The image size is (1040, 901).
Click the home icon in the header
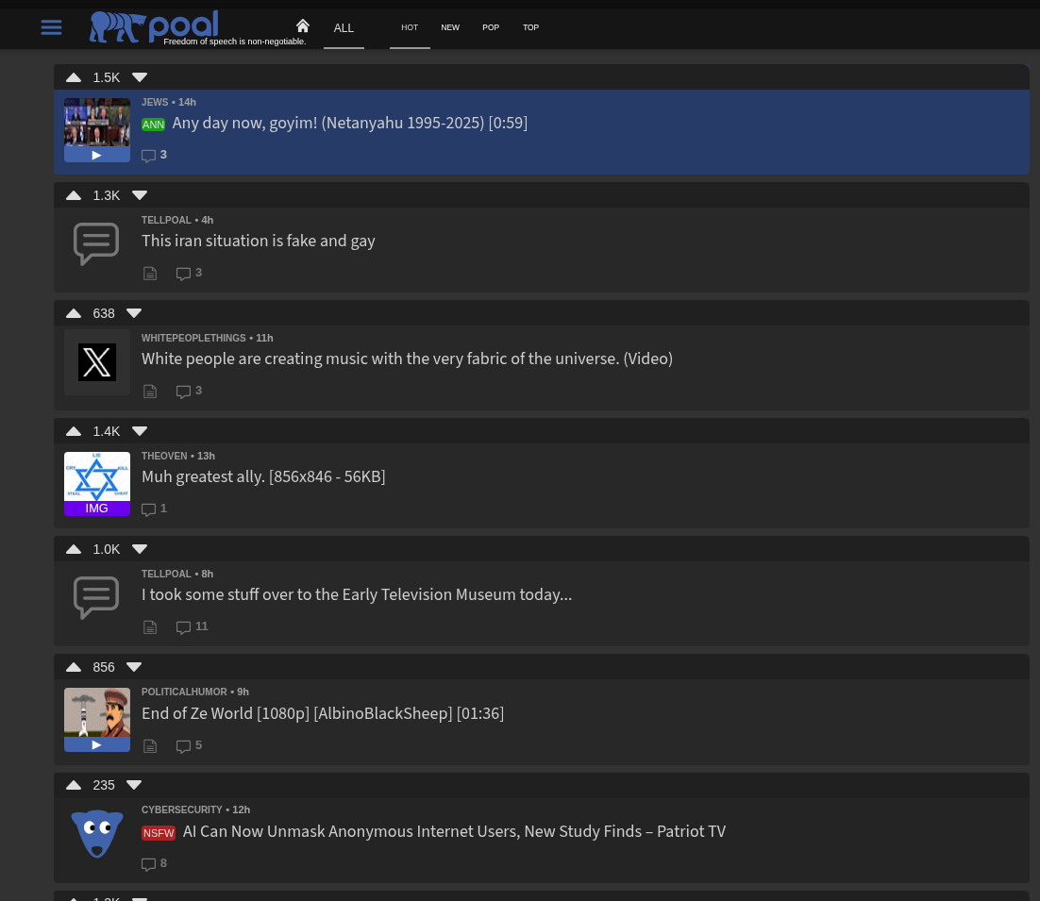point(302,26)
